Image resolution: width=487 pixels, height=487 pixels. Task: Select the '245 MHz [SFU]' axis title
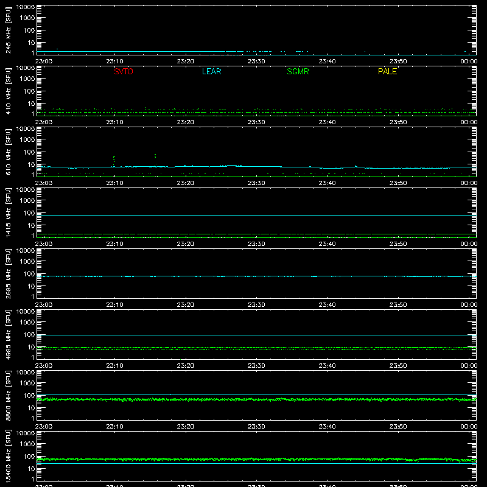8,30
